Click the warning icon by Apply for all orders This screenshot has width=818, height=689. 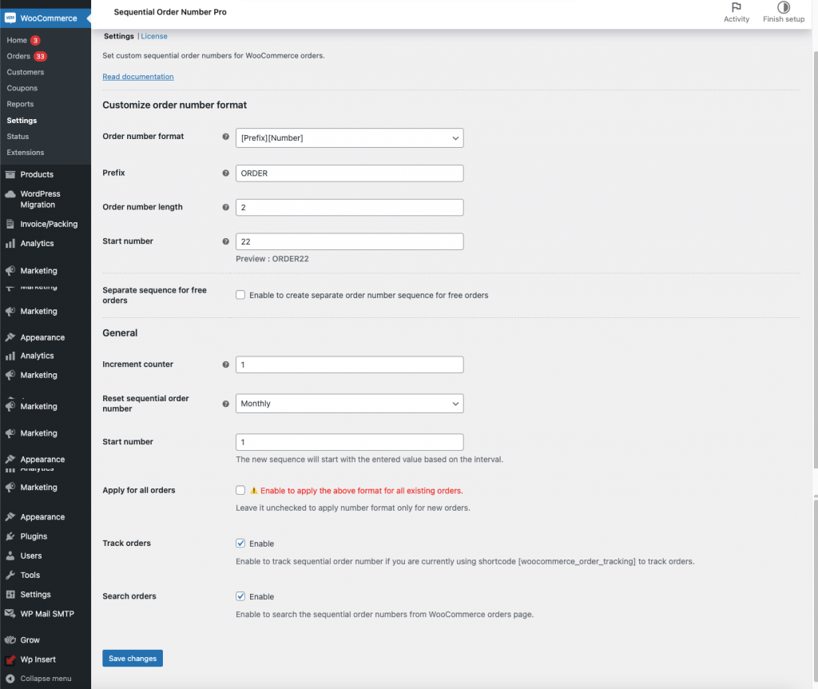click(x=254, y=491)
